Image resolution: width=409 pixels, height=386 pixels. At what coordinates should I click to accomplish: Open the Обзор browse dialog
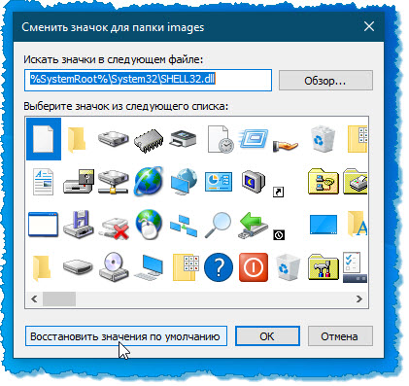[325, 81]
